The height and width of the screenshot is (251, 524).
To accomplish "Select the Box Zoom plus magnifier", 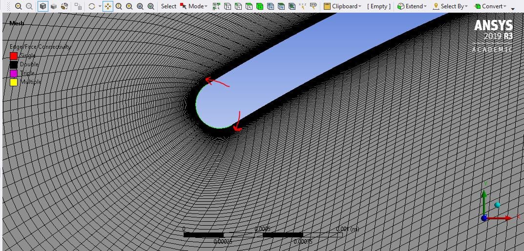I will pos(129,6).
